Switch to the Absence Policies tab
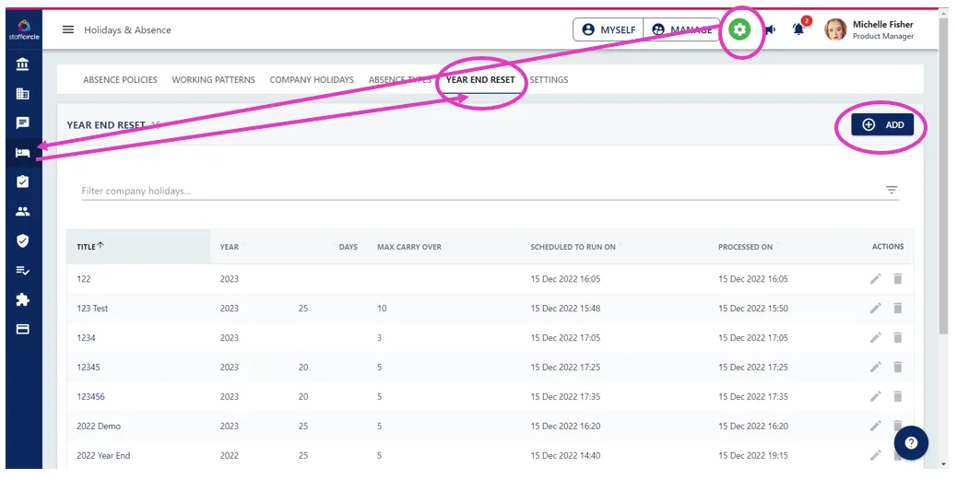 [x=120, y=79]
